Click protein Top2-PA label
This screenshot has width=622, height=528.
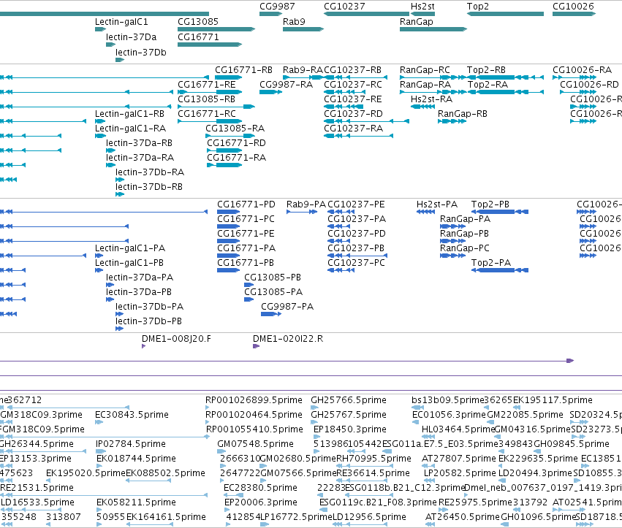(491, 263)
